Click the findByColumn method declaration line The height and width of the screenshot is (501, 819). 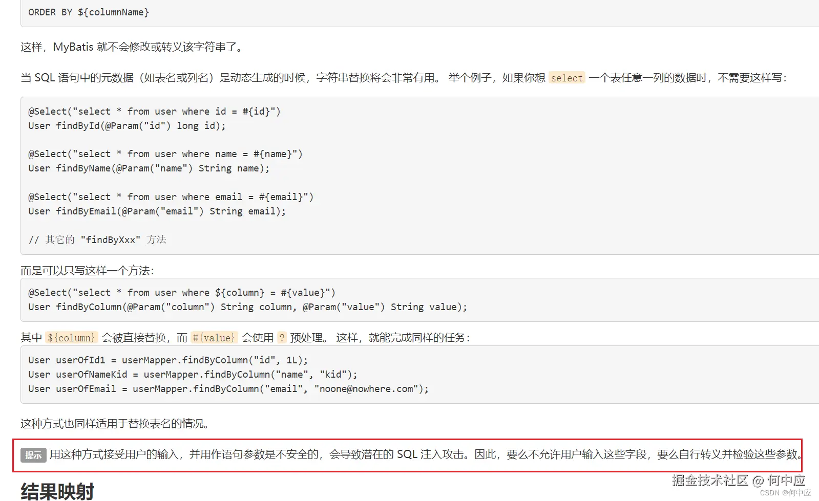(248, 307)
